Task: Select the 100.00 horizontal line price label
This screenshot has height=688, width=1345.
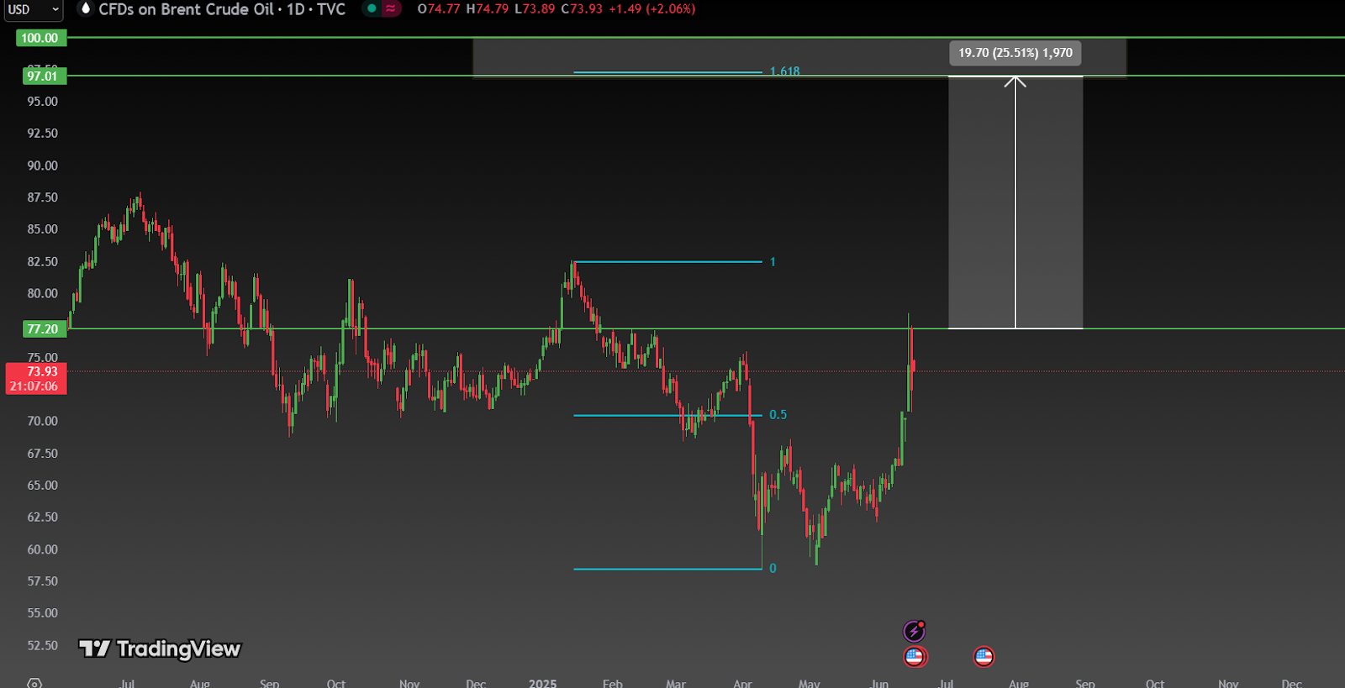Action: pyautogui.click(x=40, y=38)
